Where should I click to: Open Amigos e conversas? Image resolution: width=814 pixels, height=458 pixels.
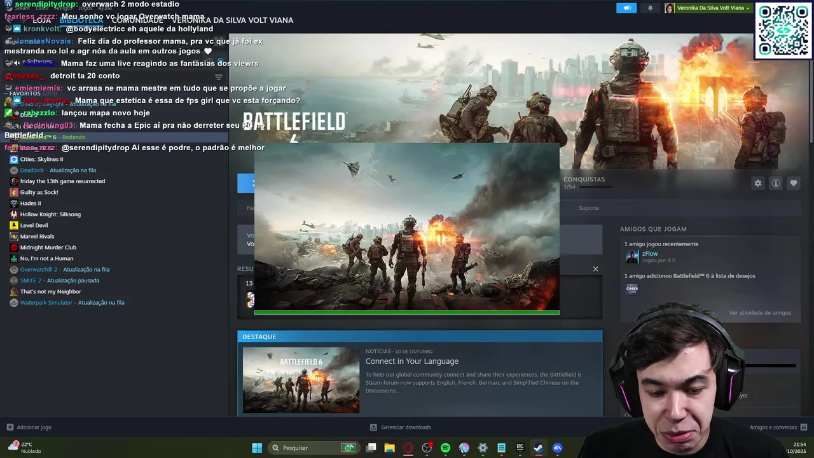coord(778,427)
